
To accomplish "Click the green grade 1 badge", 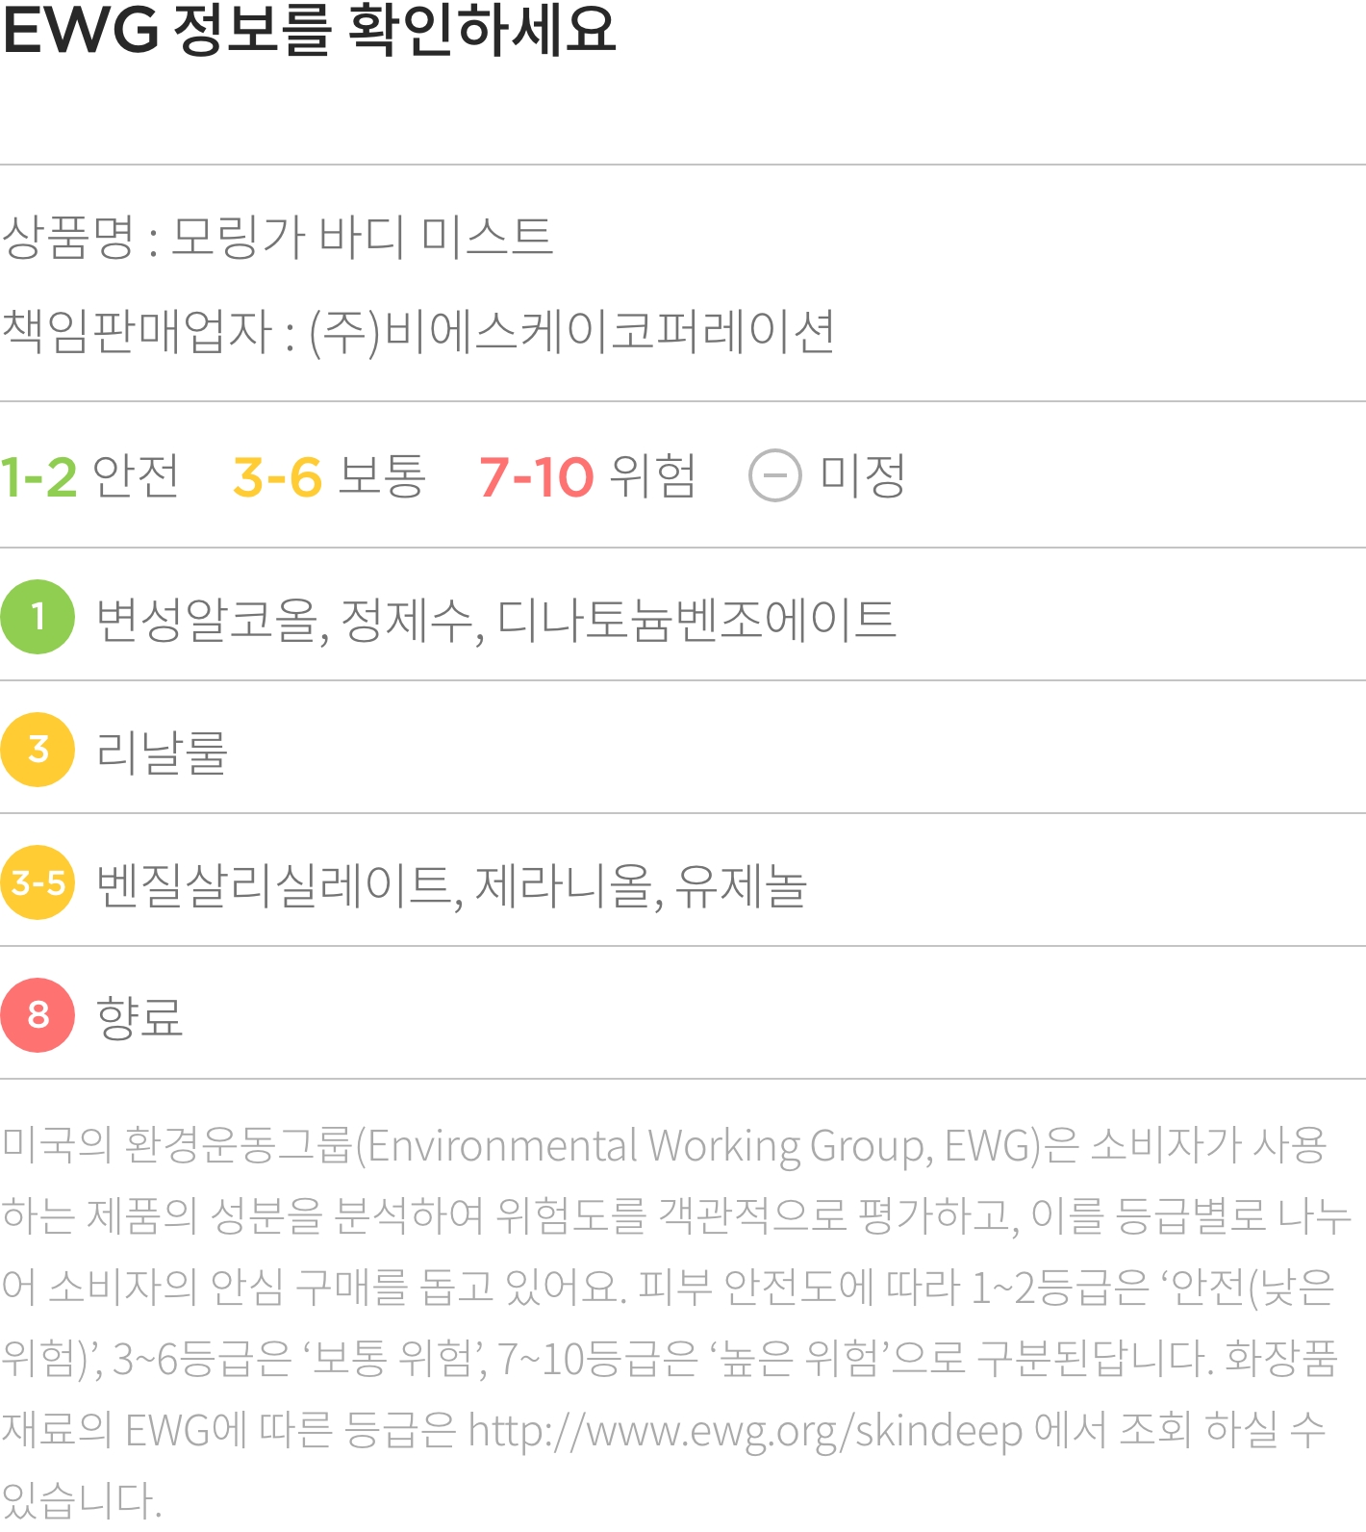I will tap(38, 617).
